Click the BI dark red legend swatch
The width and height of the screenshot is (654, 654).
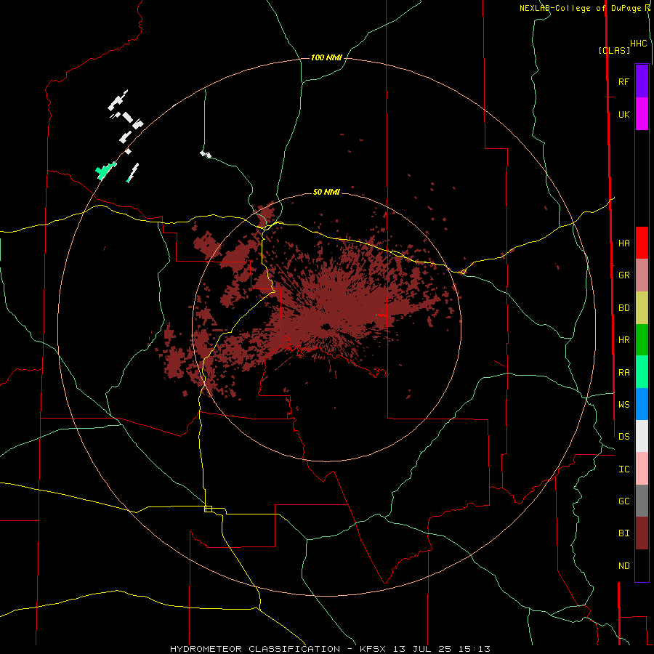click(642, 533)
